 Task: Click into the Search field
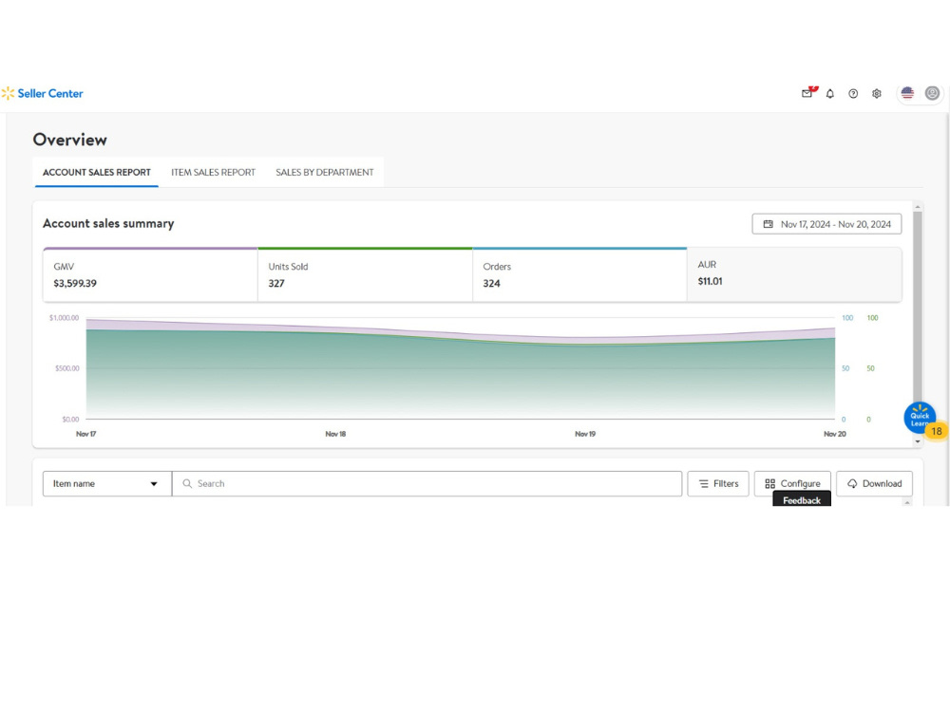click(x=427, y=484)
